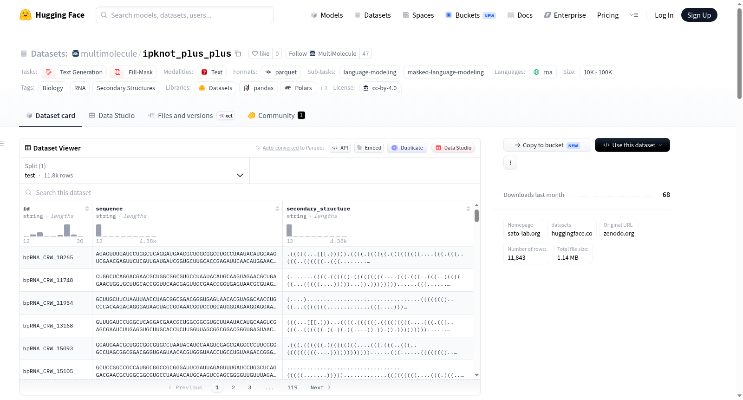Select the Text Generation task tag

click(74, 72)
